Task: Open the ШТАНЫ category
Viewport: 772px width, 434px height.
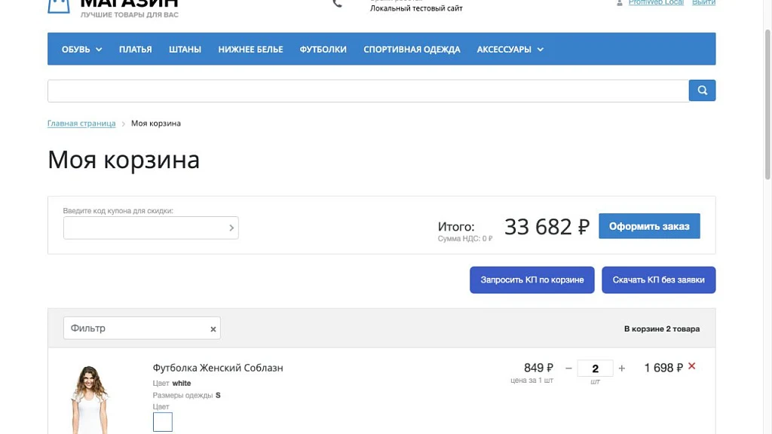Action: (185, 49)
